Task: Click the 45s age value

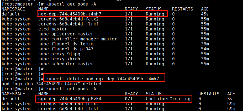Action: pos(205,14)
